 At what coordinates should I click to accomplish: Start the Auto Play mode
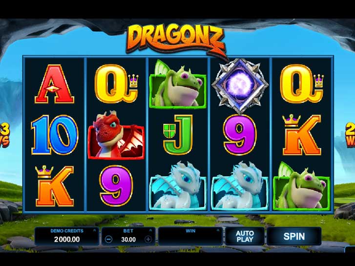click(245, 236)
